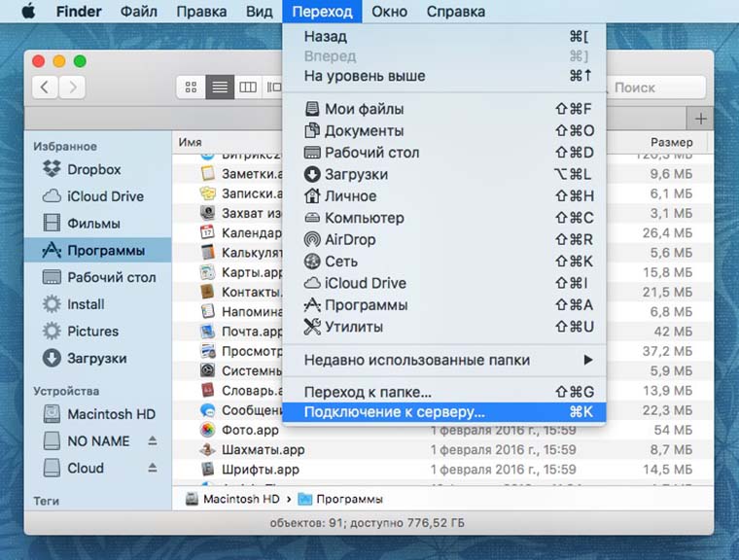The width and height of the screenshot is (739, 560).
Task: Choose Программы in Переход menu
Action: [444, 304]
